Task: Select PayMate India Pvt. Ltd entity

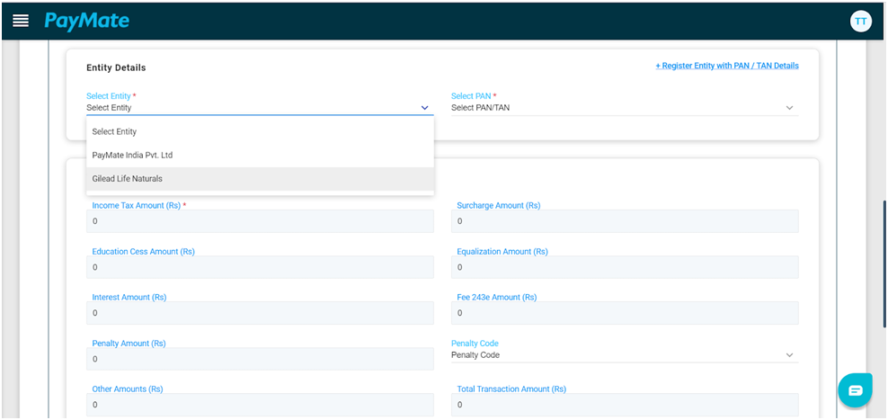Action: [260, 156]
